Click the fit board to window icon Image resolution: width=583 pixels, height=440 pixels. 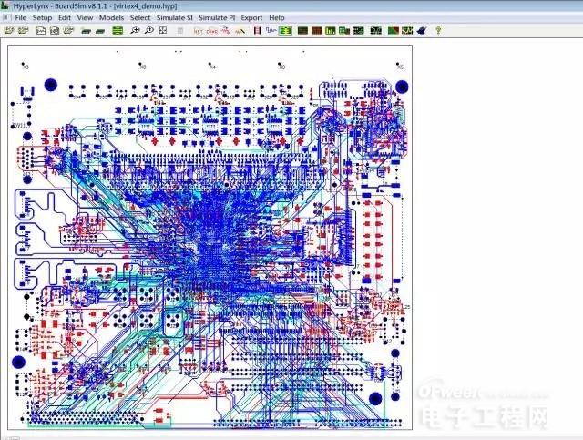164,30
